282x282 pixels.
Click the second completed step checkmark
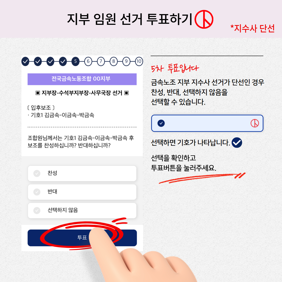pos(38,61)
